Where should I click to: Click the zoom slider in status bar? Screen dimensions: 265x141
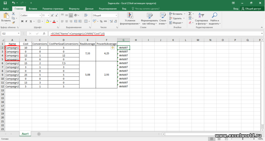coord(243,139)
